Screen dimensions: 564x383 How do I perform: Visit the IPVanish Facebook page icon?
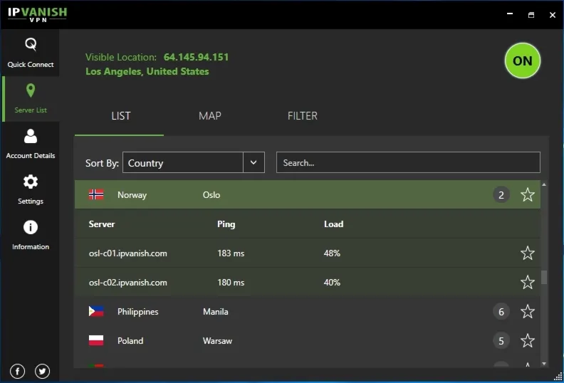coord(17,371)
